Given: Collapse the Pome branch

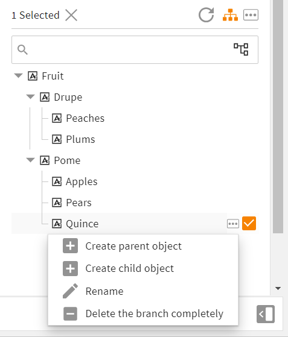Looking at the screenshot, I should coord(30,160).
